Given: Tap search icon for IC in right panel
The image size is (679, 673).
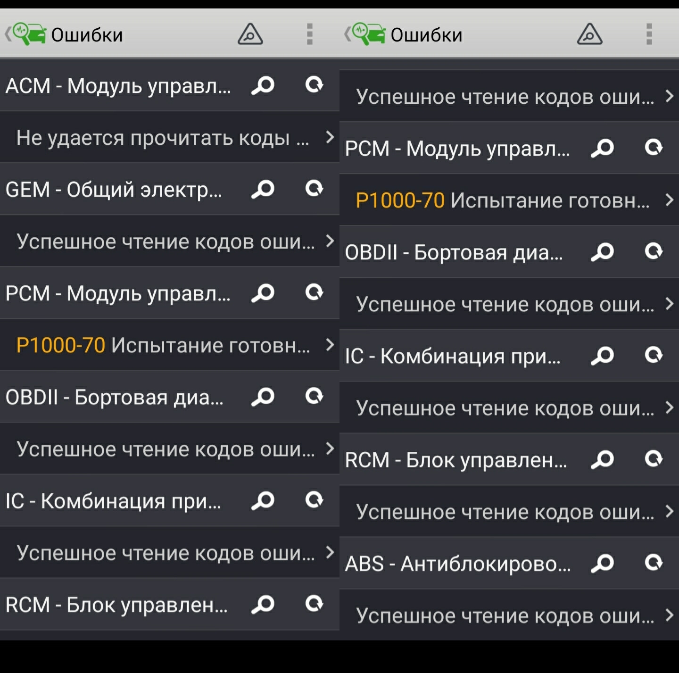Looking at the screenshot, I should pos(603,356).
